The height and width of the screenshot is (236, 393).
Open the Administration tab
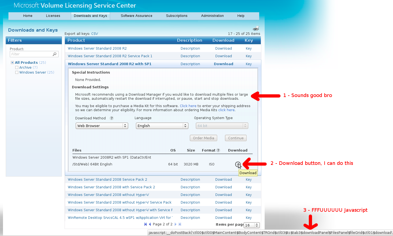(212, 16)
